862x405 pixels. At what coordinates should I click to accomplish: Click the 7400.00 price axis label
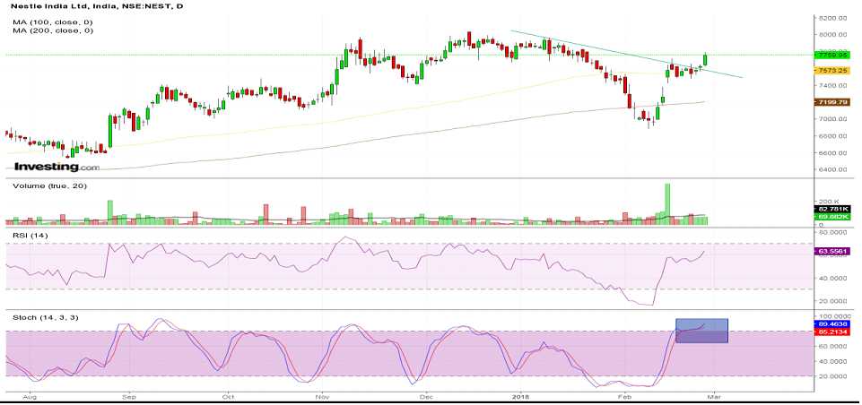832,86
